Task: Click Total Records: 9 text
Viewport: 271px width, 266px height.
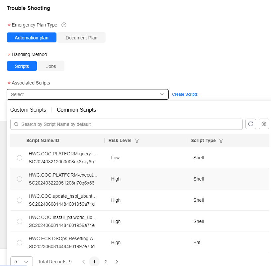Action: [55, 262]
